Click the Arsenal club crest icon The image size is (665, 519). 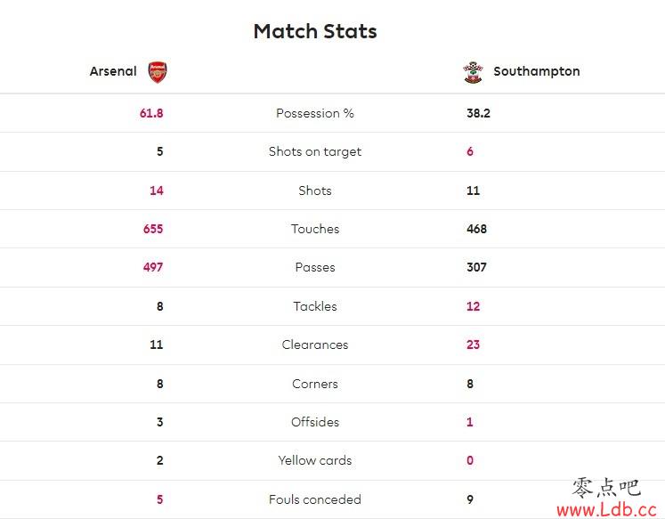coord(158,71)
